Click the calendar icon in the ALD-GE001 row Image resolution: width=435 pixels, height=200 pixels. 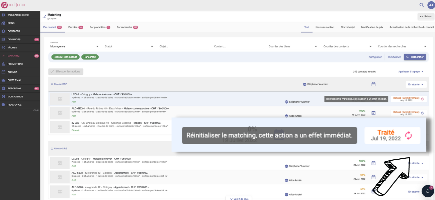(x=373, y=113)
